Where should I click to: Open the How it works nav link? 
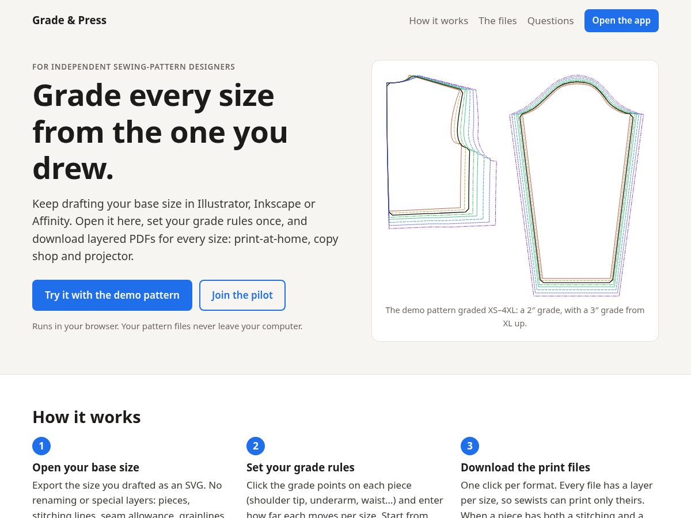point(438,21)
